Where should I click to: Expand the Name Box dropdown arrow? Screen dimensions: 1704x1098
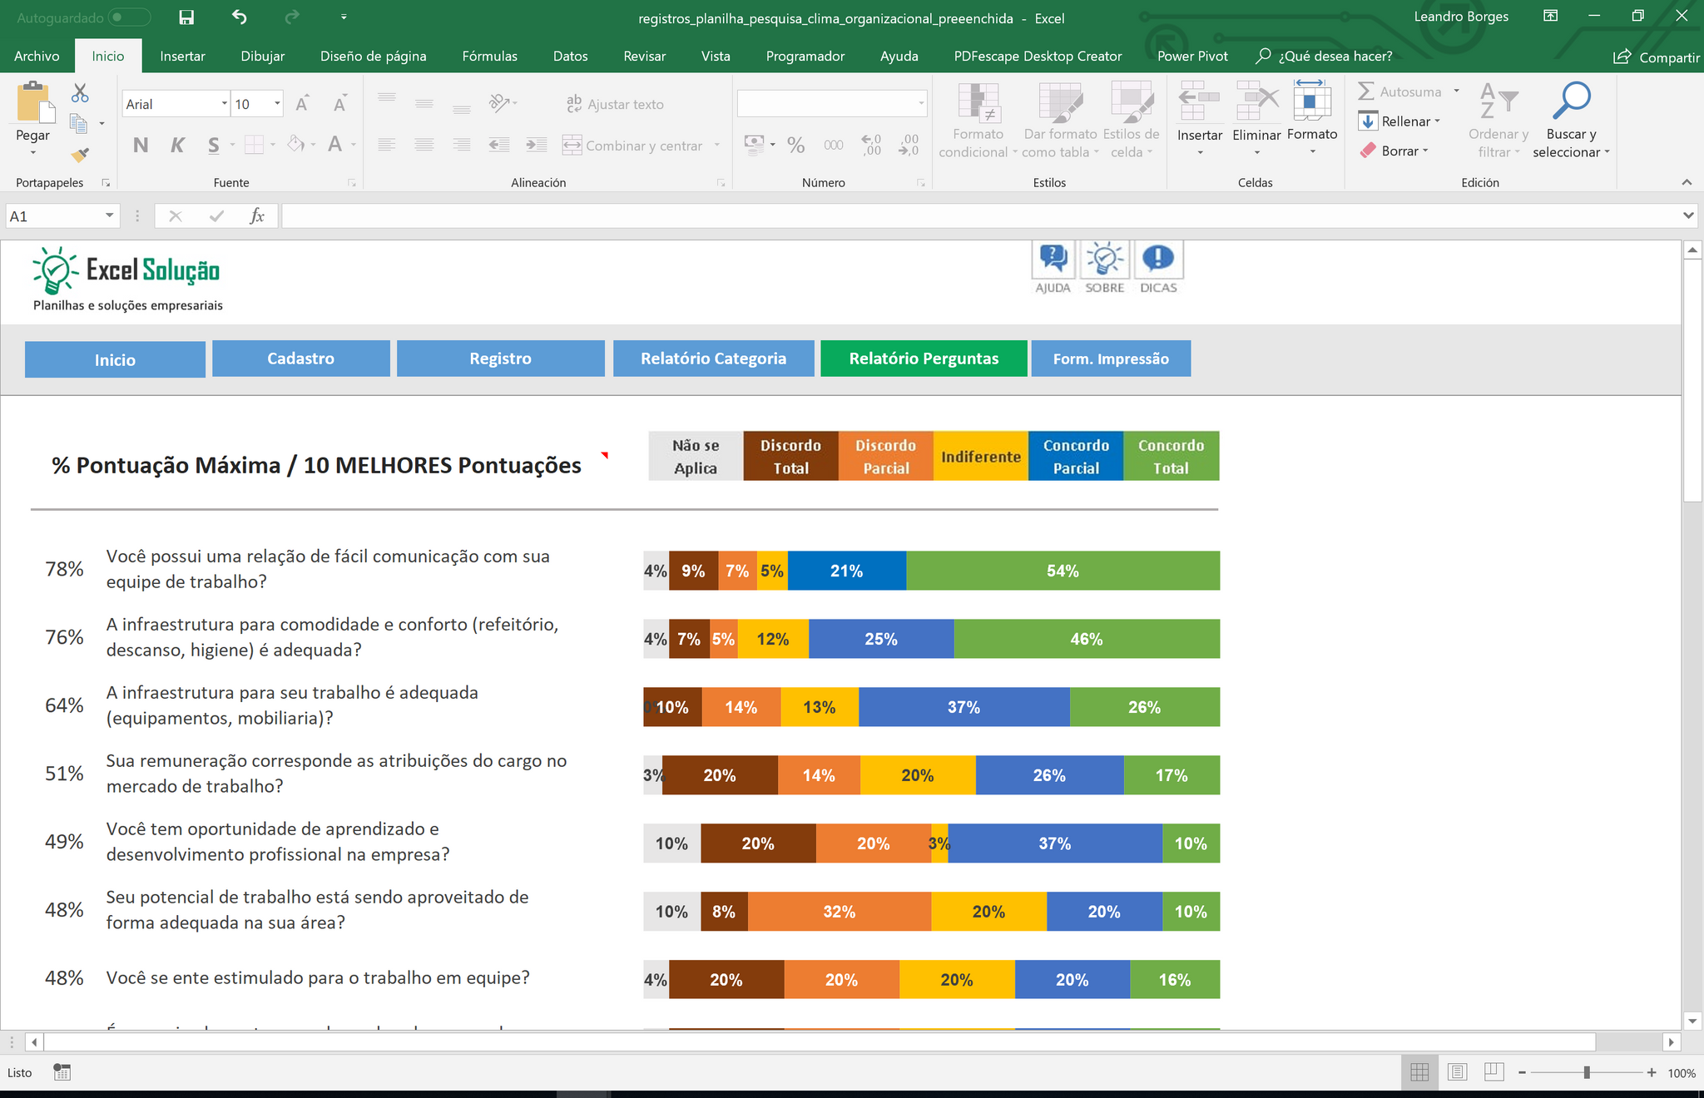[109, 216]
